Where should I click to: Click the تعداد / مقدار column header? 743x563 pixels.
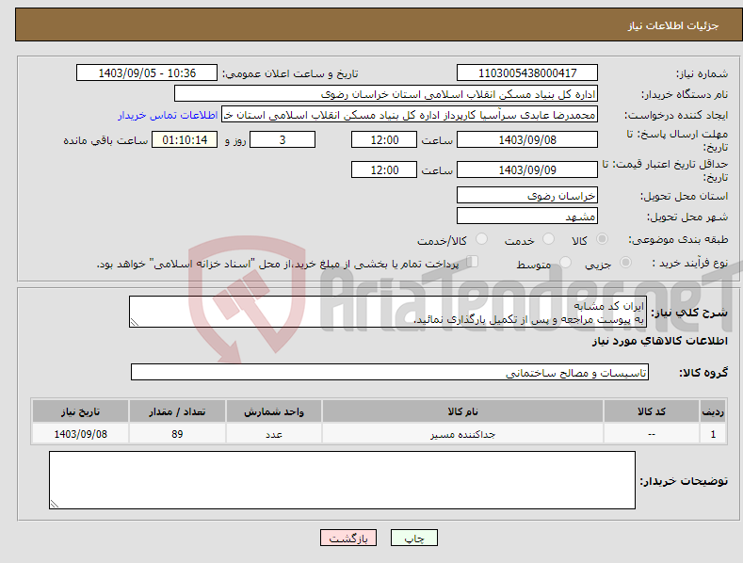(x=177, y=411)
